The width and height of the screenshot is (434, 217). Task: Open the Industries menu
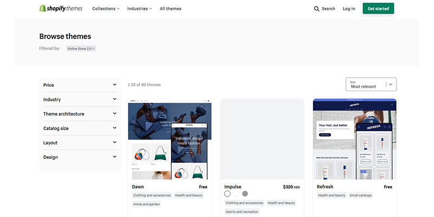point(139,9)
